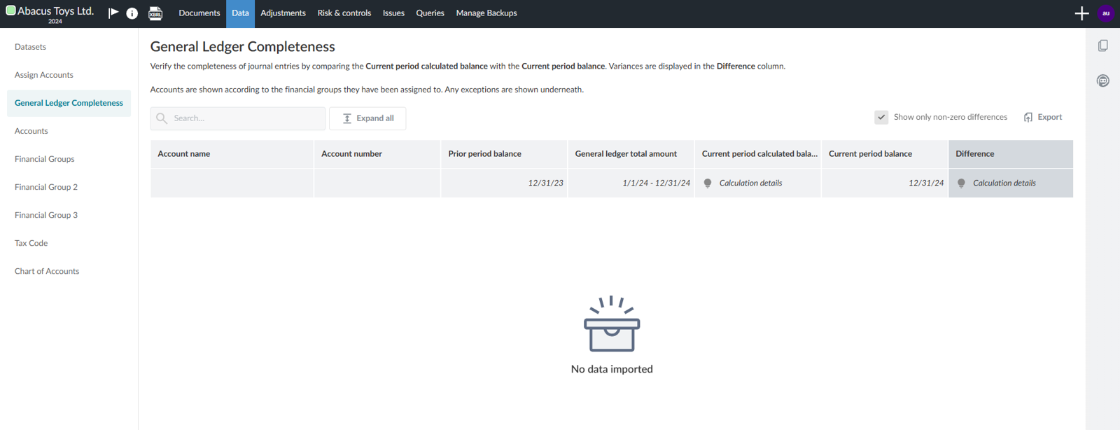This screenshot has height=430, width=1120.
Task: Click the Account name column header
Action: click(184, 154)
